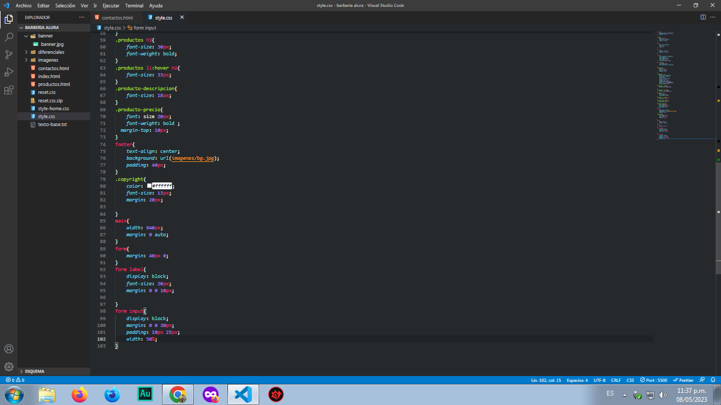Show hidden system tray icons arrow
The width and height of the screenshot is (721, 405).
624,394
